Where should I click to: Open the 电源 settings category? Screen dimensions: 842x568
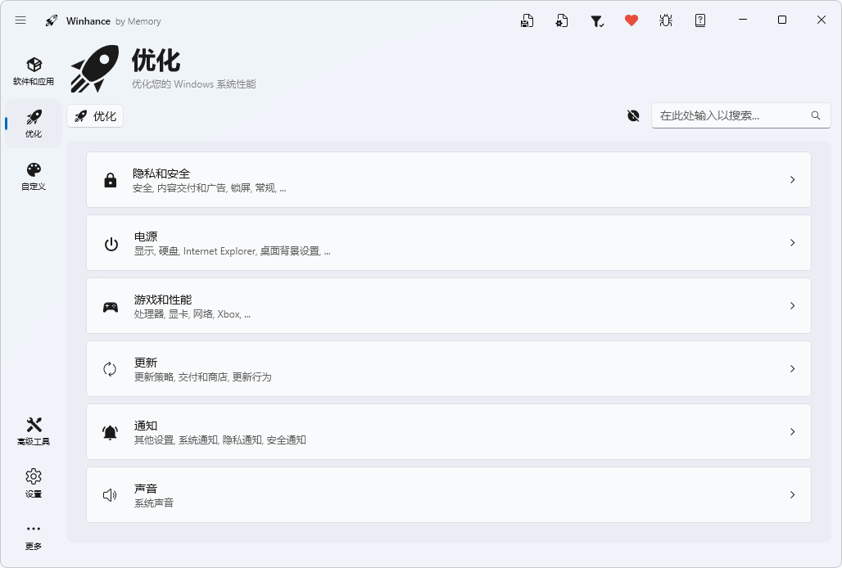coord(449,242)
